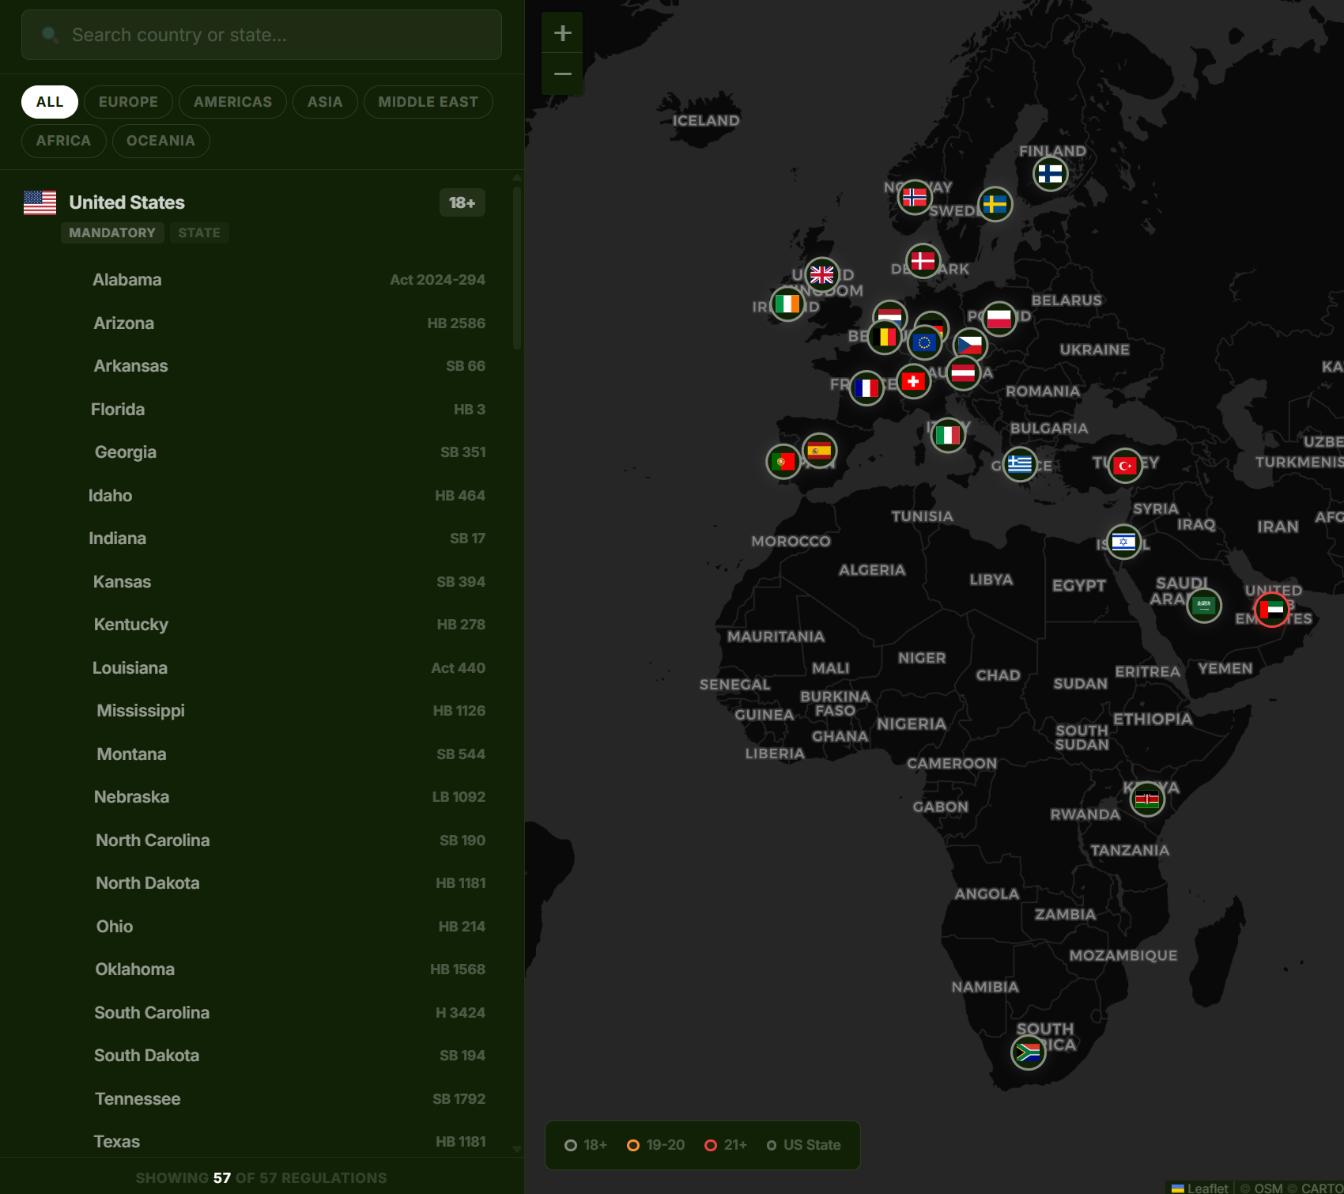This screenshot has width=1344, height=1194.
Task: Select the Norway flag map marker
Action: coord(915,197)
